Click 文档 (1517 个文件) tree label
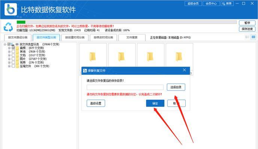 coord(33,55)
